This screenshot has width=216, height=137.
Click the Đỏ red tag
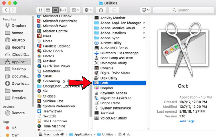tap(14, 128)
